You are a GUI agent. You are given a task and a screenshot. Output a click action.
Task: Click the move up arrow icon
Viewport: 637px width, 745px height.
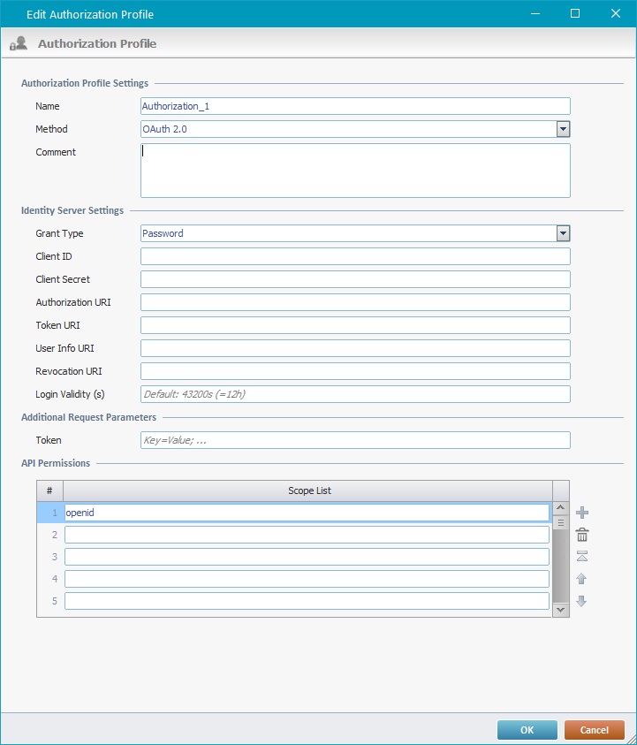click(582, 579)
